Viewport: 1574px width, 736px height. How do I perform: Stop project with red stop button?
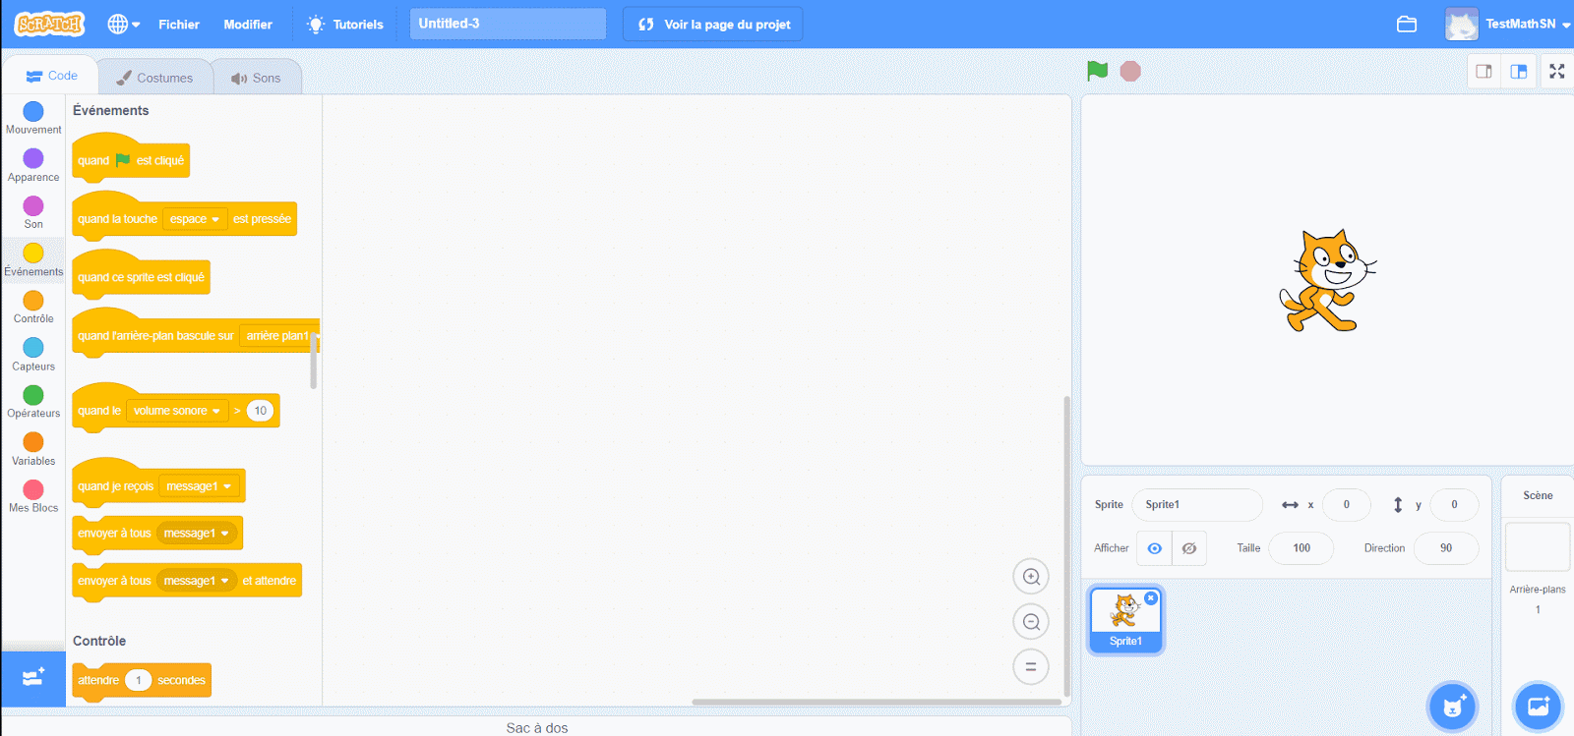point(1130,71)
